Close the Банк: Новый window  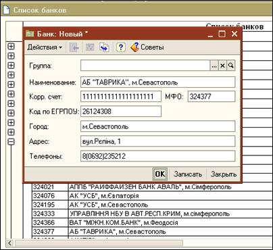(x=234, y=34)
